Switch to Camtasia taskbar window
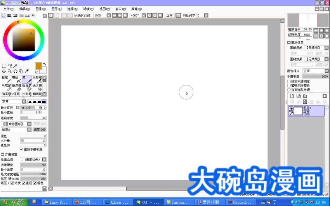330x206 pixels. [x=179, y=202]
